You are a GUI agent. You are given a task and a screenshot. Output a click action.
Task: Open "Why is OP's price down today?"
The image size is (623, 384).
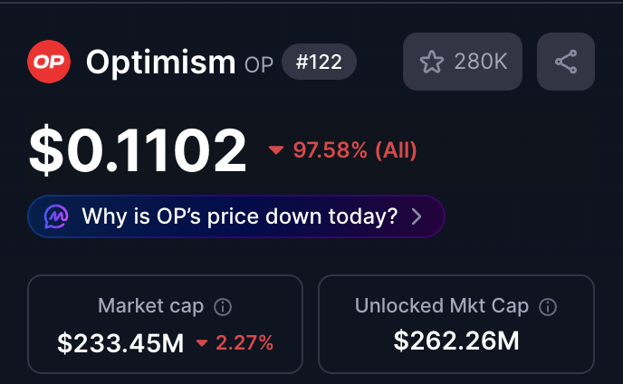click(240, 216)
